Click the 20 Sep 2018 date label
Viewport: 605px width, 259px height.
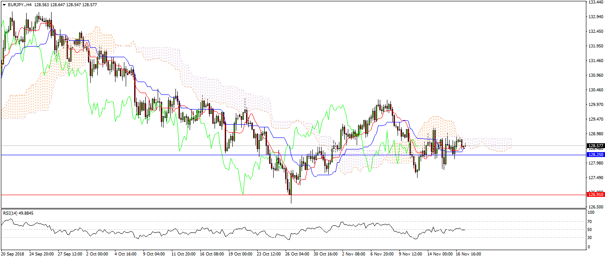click(x=12, y=255)
